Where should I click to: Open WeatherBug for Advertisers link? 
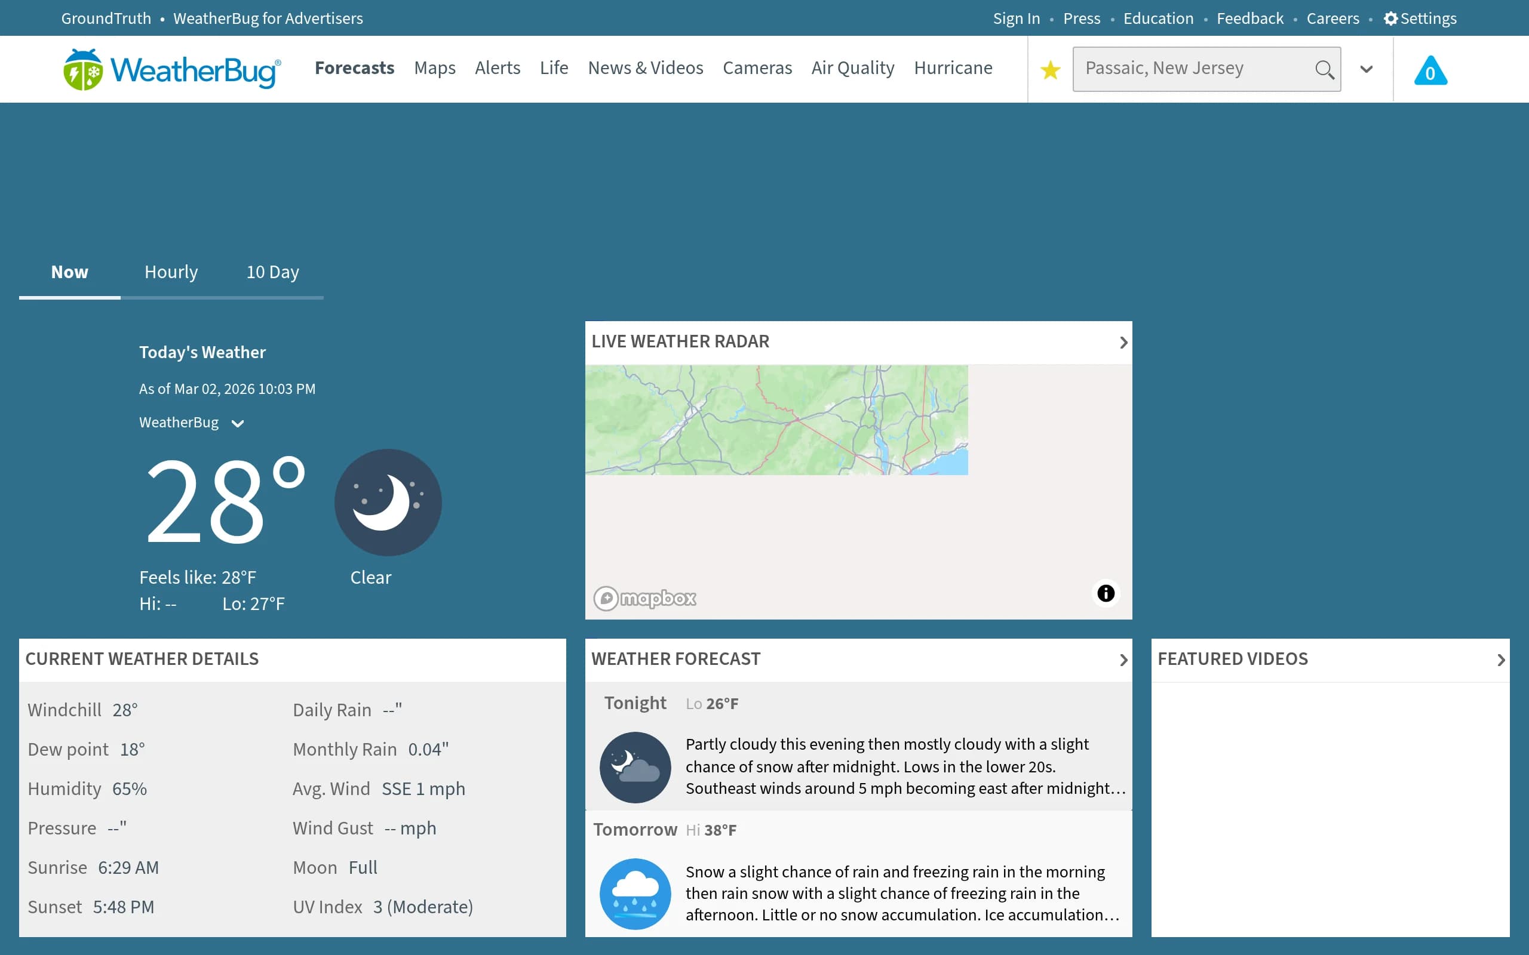click(x=268, y=19)
